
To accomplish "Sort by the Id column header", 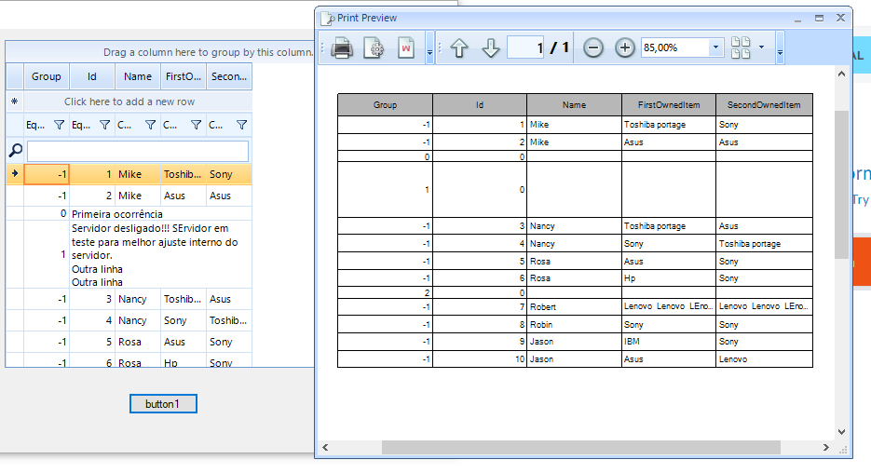I will [x=92, y=77].
